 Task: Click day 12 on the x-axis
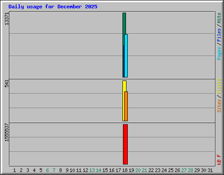click(85, 170)
